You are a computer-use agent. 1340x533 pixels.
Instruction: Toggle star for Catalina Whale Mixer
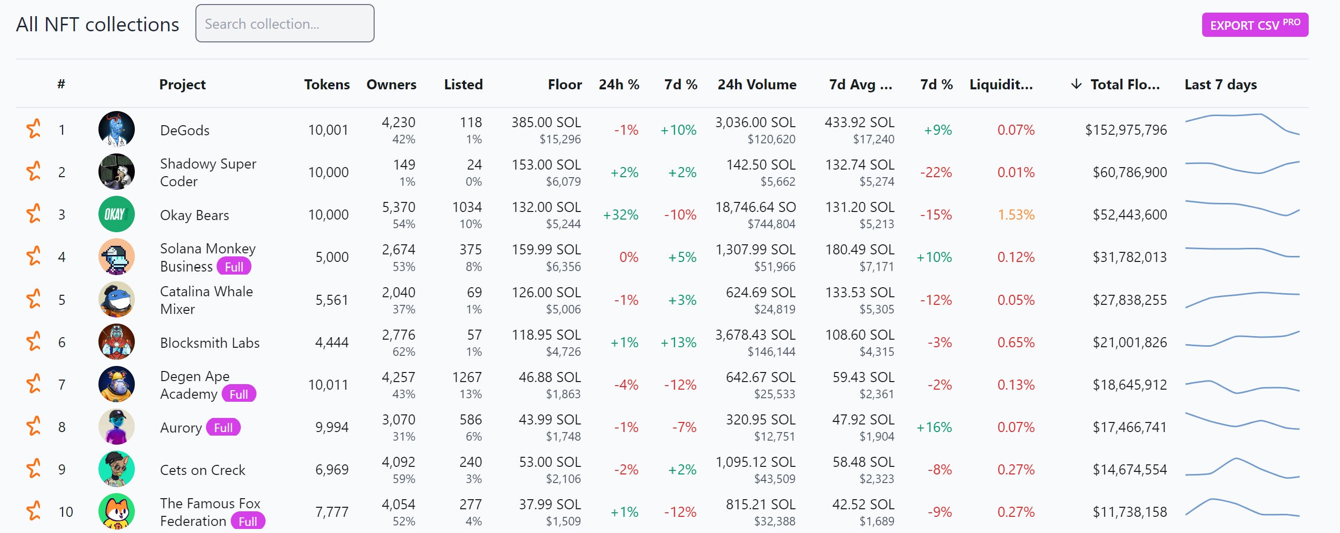coord(34,299)
